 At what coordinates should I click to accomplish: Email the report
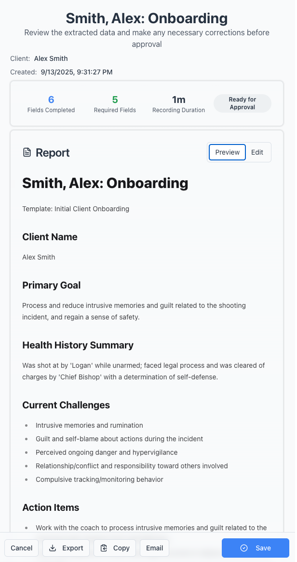tap(154, 548)
